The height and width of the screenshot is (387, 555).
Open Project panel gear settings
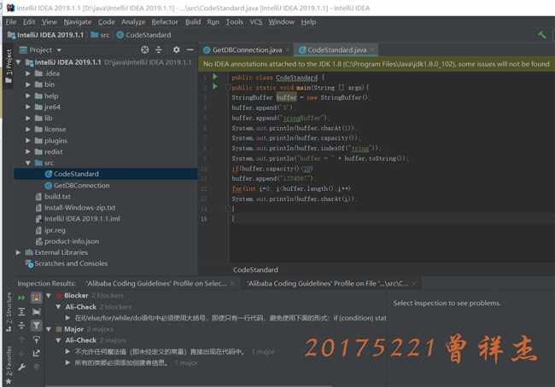(x=176, y=49)
